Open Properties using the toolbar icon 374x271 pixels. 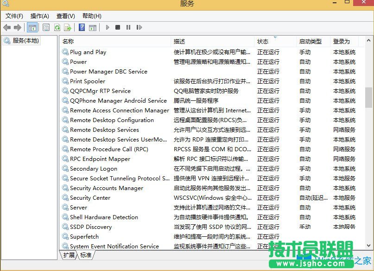[x=46, y=27]
